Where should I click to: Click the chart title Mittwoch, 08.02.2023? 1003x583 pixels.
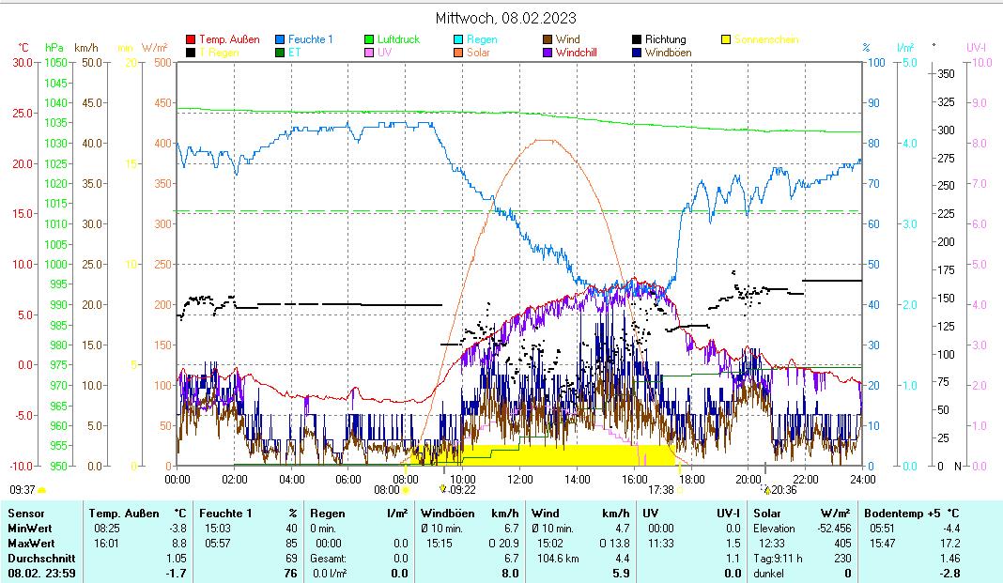[x=505, y=18]
